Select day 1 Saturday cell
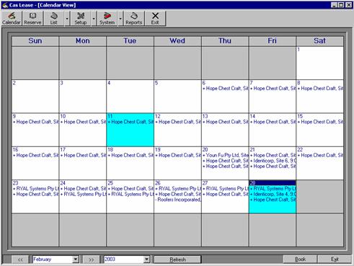The width and height of the screenshot is (354, 266). (x=319, y=63)
